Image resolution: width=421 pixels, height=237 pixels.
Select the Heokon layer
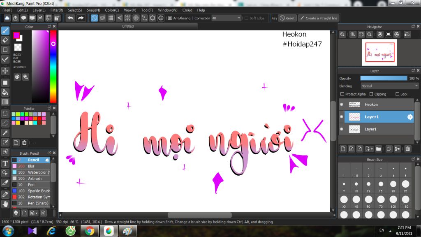pyautogui.click(x=379, y=104)
